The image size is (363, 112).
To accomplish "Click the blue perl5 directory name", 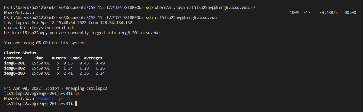I will click(64, 99).
